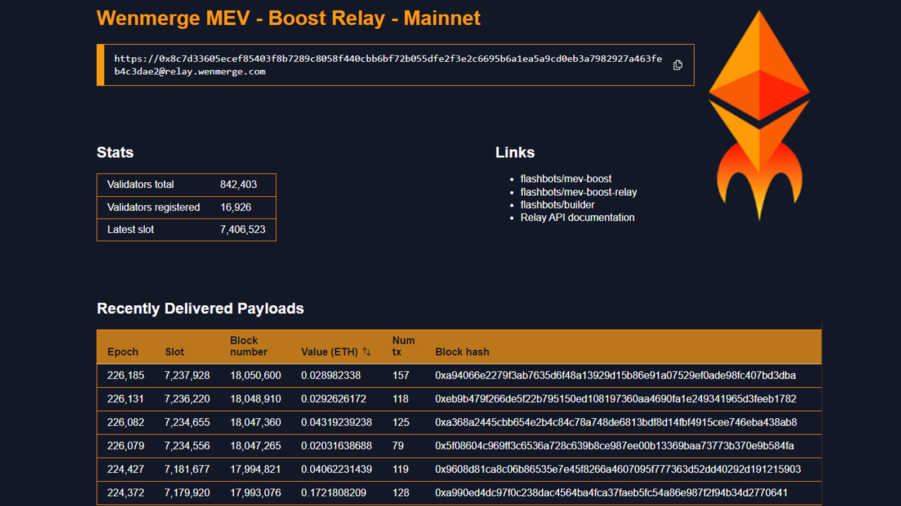Viewport: 901px width, 506px height.
Task: Click slot 7,181,677 in the payloads table
Action: pyautogui.click(x=187, y=469)
